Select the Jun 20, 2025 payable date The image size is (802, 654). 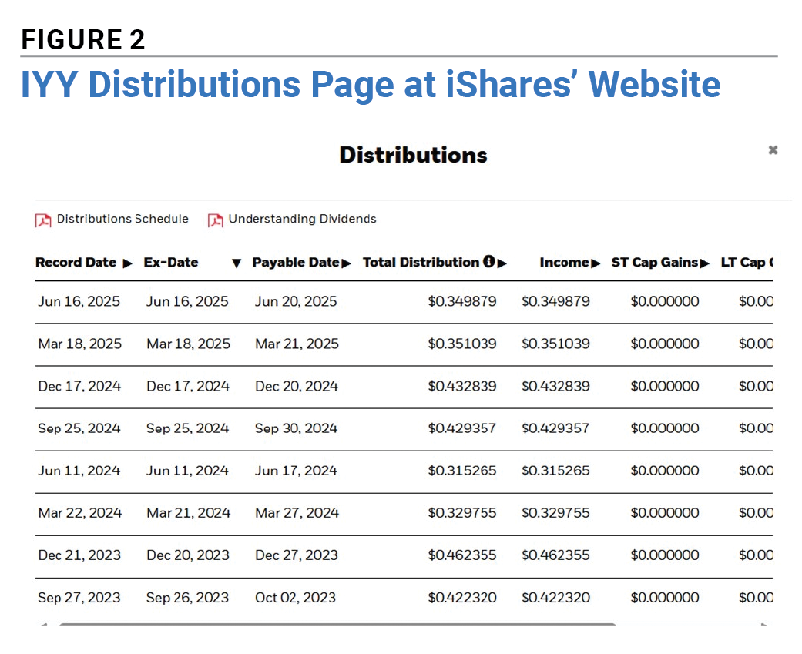296,302
